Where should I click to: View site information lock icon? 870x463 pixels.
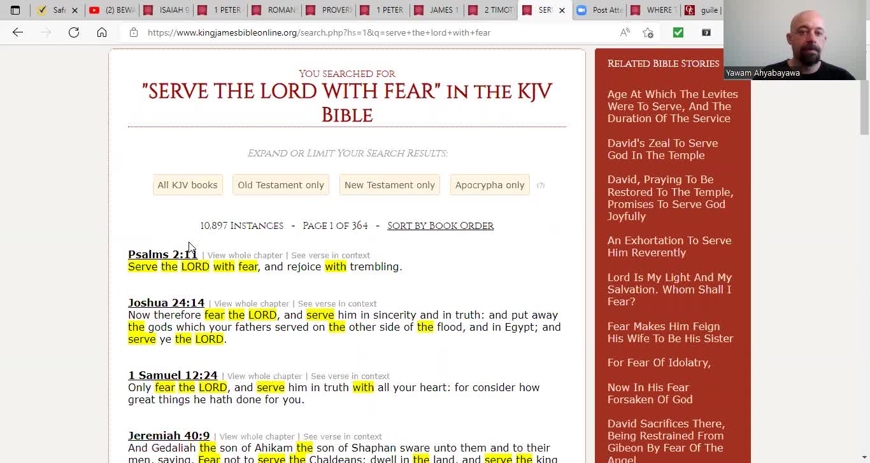point(133,32)
